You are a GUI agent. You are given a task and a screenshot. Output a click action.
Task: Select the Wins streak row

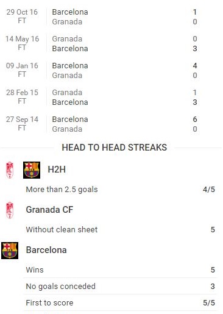pyautogui.click(x=120, y=269)
